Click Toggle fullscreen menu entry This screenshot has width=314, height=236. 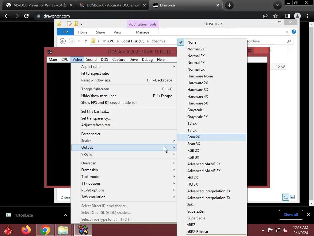(x=124, y=89)
